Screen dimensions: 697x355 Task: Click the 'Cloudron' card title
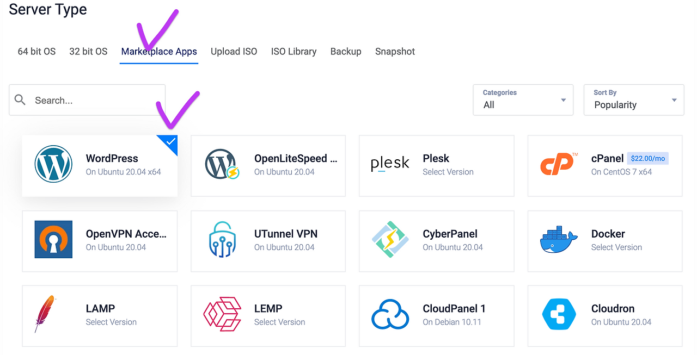click(613, 308)
